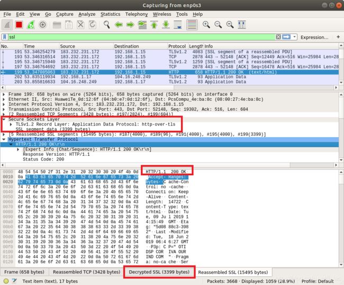
Task: Save the capture file icon
Action: 69,25
